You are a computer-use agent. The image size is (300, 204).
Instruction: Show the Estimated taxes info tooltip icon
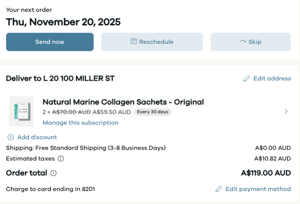[61, 159]
